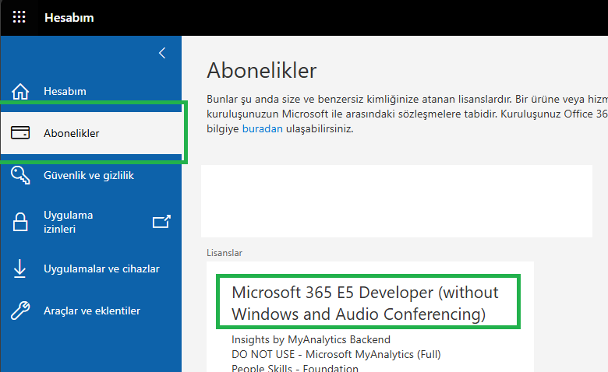Click 'DO NOT USE - Microsoft MyAnalytics (Full)' text
Viewport: 608px width, 372px height.
[x=336, y=354]
